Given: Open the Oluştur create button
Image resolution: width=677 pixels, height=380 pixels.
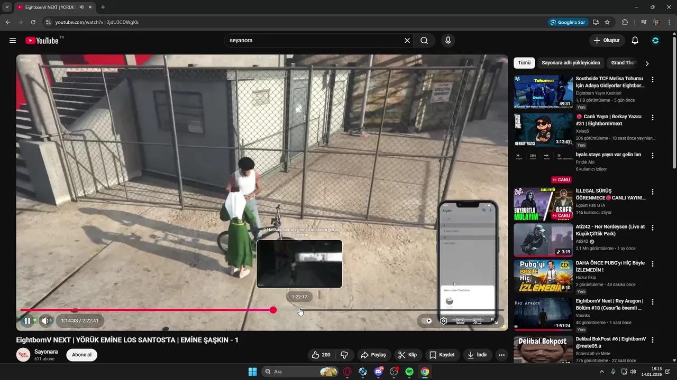Looking at the screenshot, I should coord(607,41).
